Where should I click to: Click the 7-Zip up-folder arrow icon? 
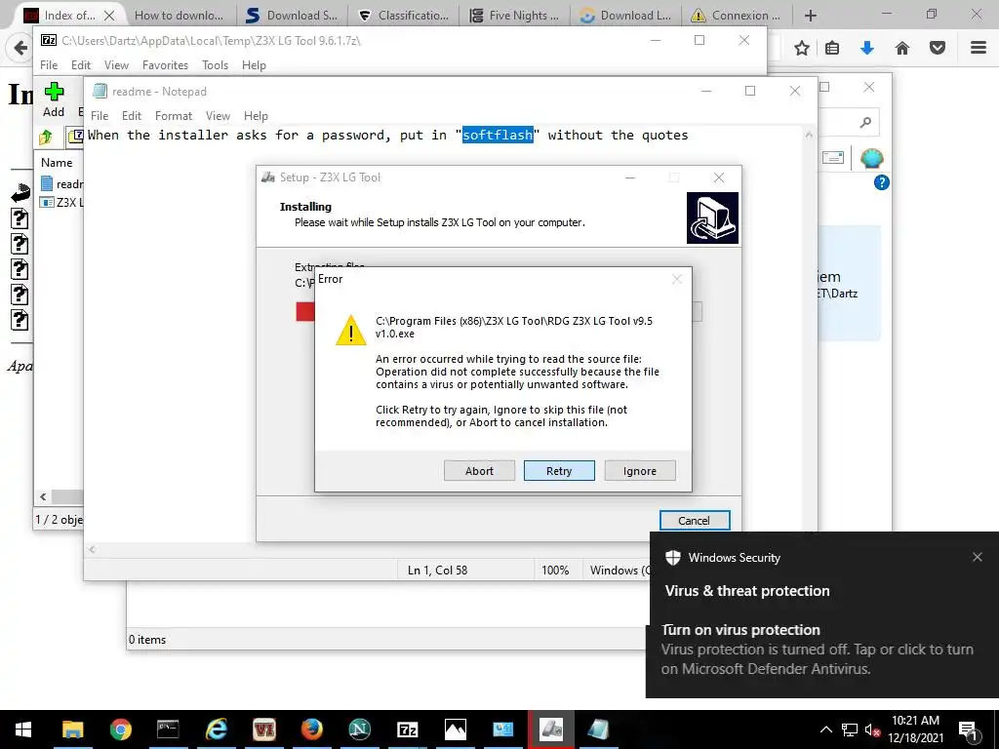pos(47,137)
